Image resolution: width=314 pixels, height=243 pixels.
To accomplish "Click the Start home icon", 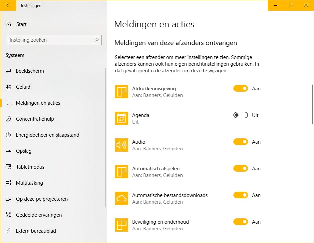I will point(9,24).
